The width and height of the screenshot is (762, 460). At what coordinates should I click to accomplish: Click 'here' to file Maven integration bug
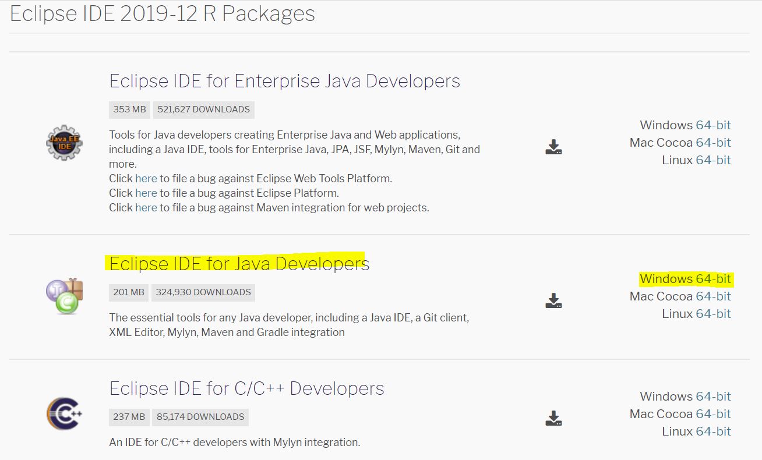coord(146,207)
